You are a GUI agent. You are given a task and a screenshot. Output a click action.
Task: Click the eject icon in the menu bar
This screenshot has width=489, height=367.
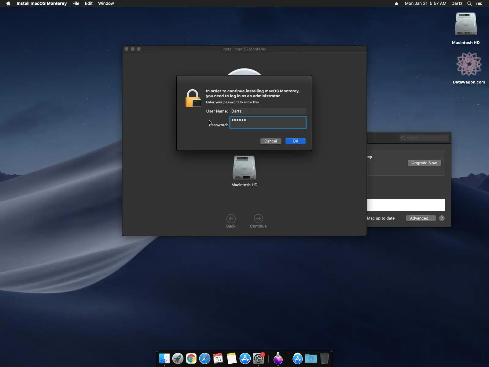pyautogui.click(x=396, y=3)
